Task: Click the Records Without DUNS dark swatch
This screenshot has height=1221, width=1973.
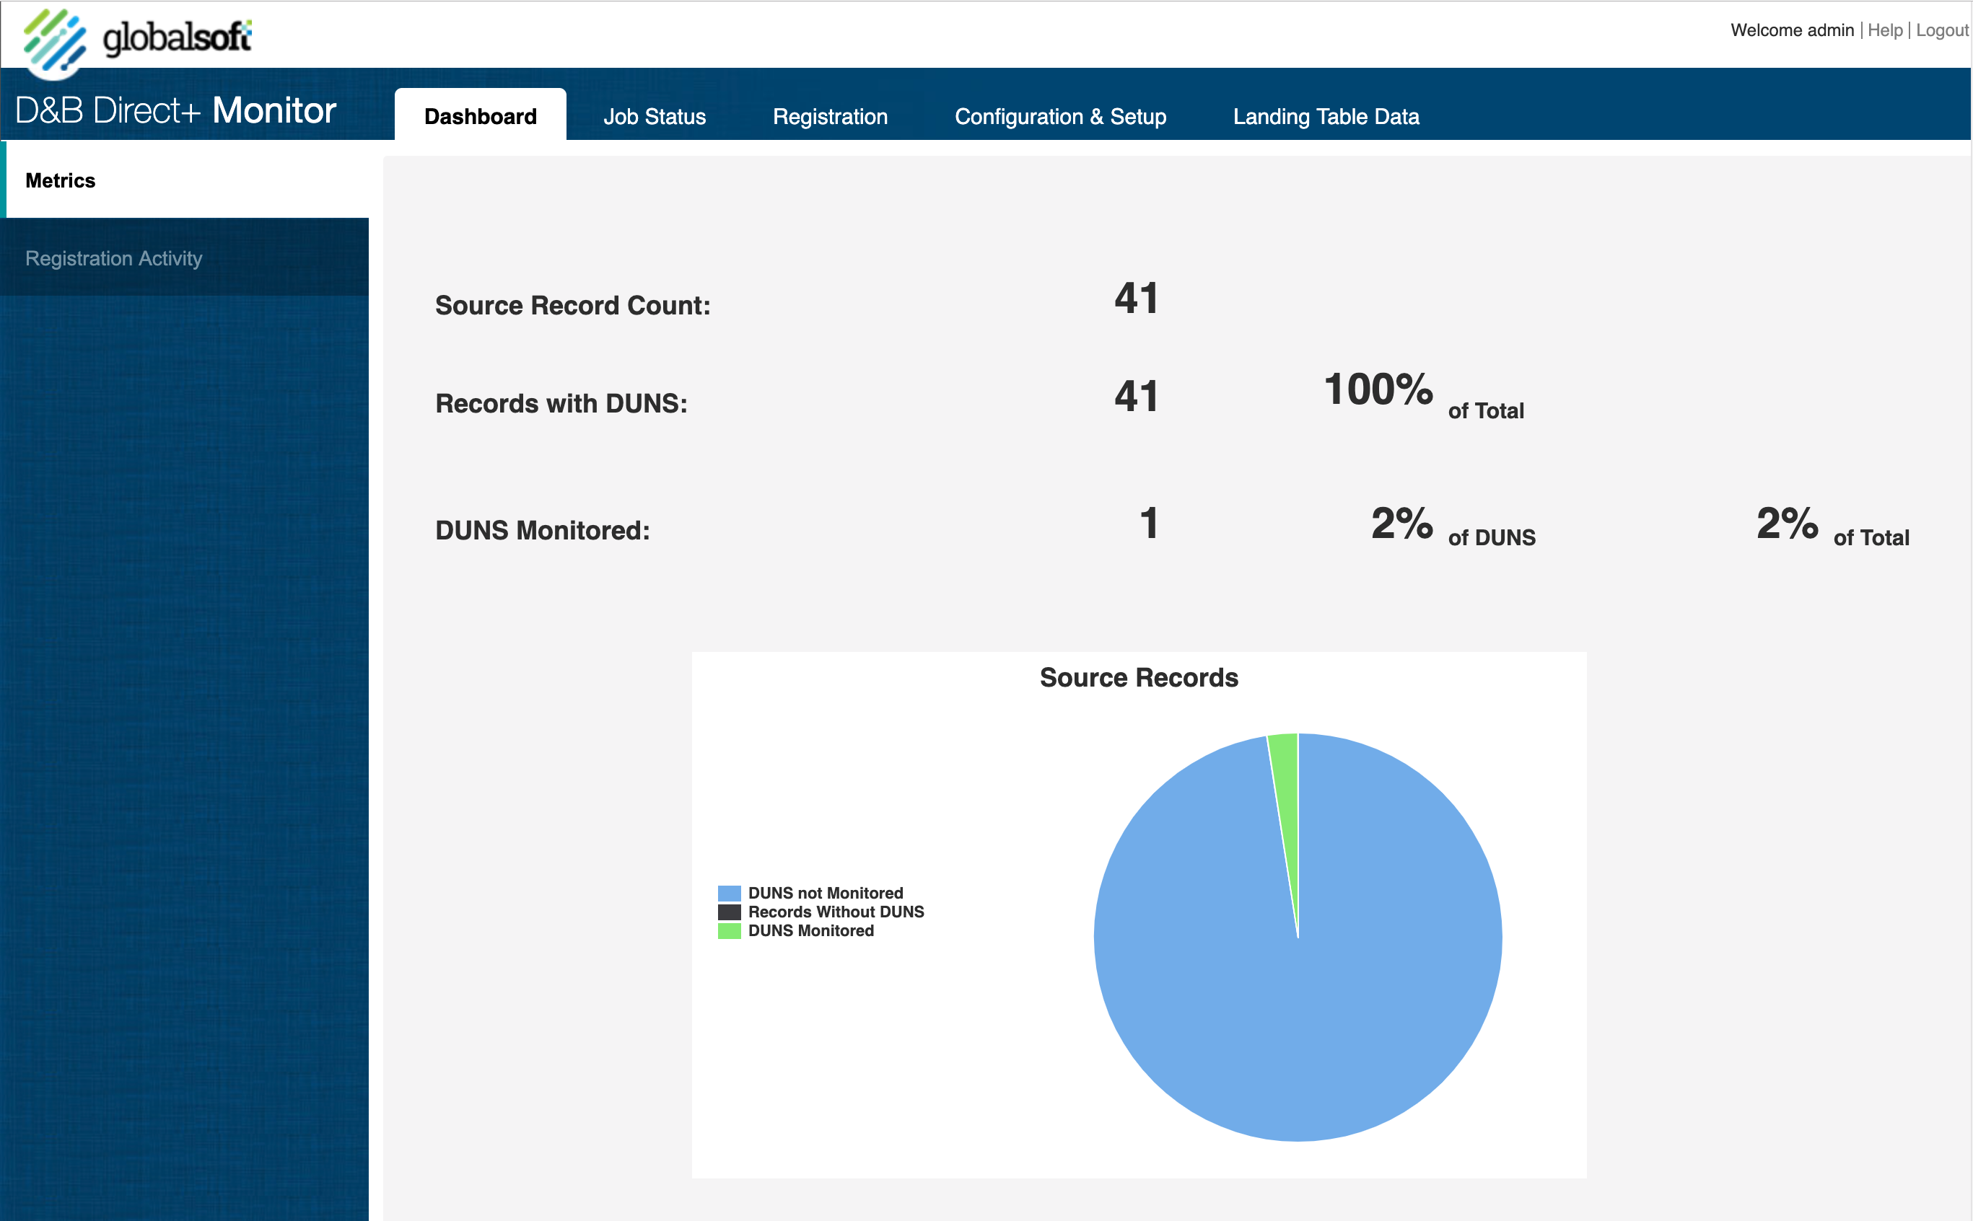Action: click(x=729, y=912)
